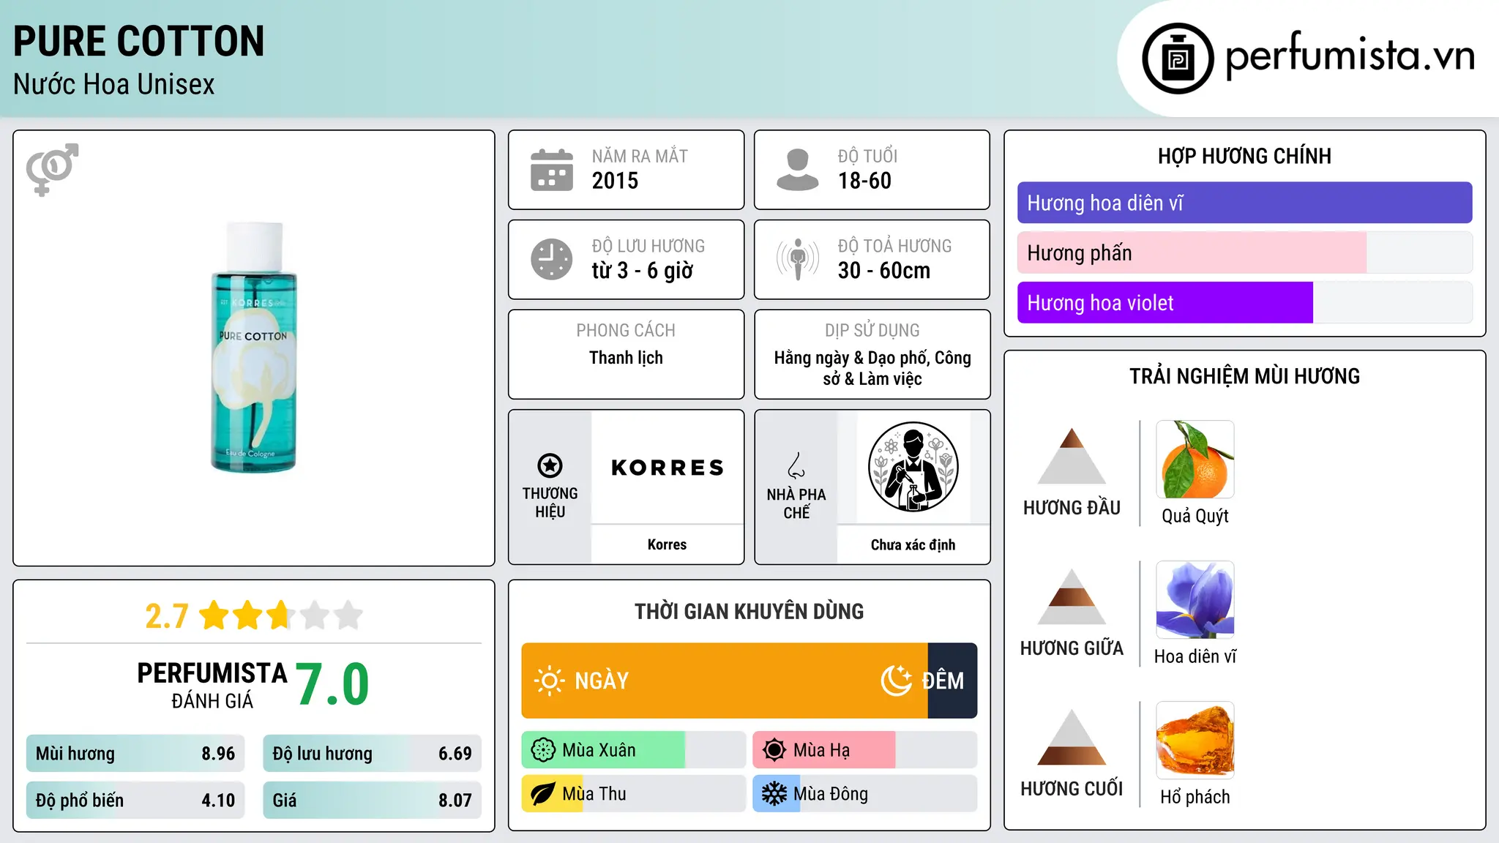Click the nose icon above Nhà Pha Chế

pyautogui.click(x=796, y=465)
